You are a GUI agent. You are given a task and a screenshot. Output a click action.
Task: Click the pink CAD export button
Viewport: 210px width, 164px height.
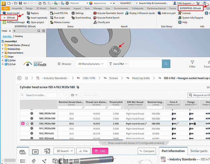[100, 151]
